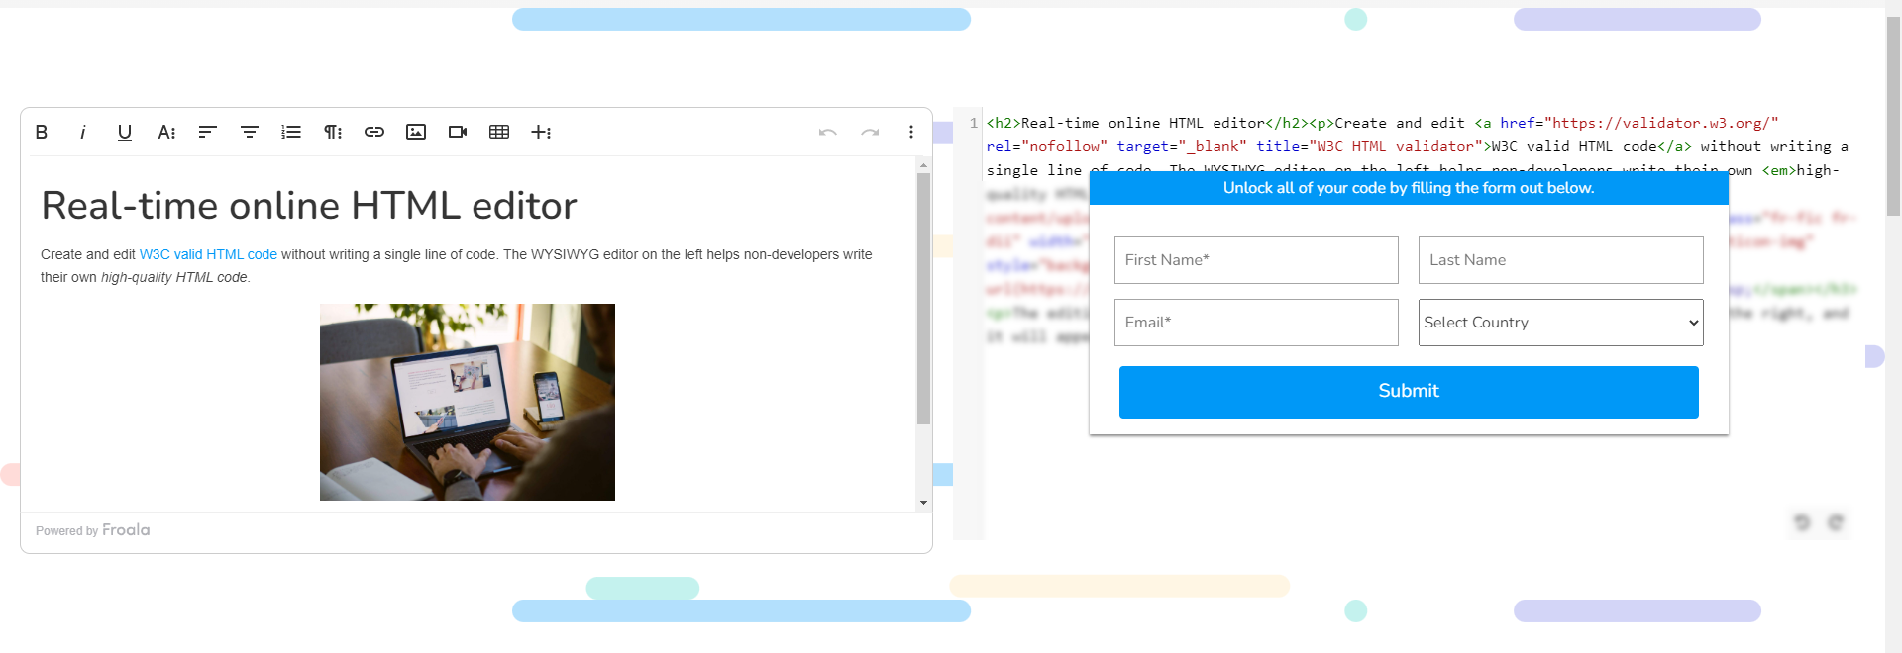The width and height of the screenshot is (1902, 653).
Task: Open the font size options
Action: [166, 132]
